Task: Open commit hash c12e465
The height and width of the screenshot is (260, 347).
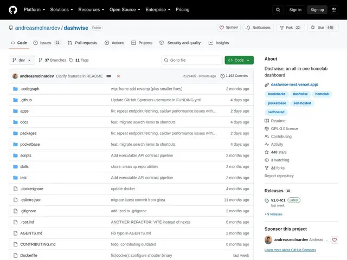Action: point(189,76)
